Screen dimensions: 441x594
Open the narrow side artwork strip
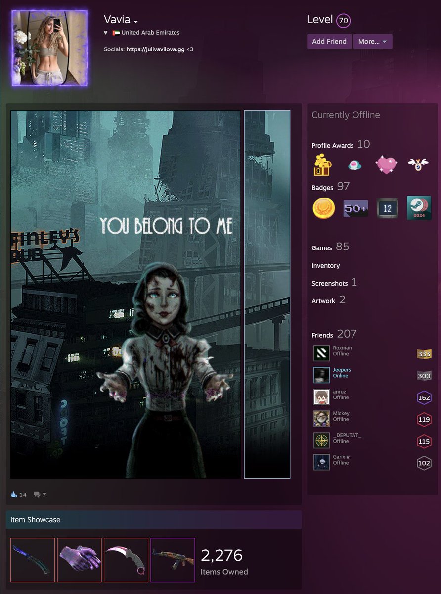267,295
